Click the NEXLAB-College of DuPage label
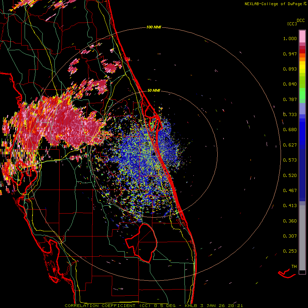Viewport: 308px width, 308px height. pyautogui.click(x=273, y=4)
